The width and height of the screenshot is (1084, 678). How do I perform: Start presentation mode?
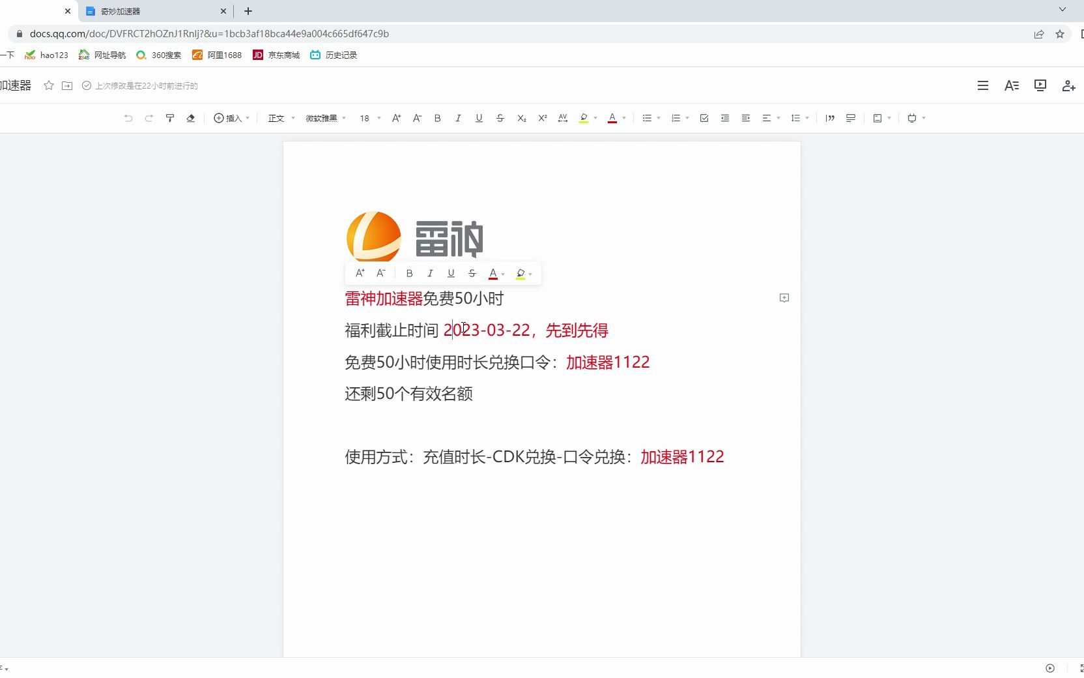[1040, 85]
